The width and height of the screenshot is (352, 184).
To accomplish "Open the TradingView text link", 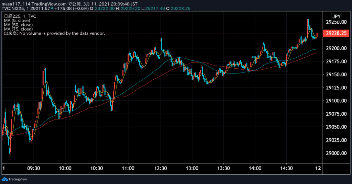I will [18, 179].
